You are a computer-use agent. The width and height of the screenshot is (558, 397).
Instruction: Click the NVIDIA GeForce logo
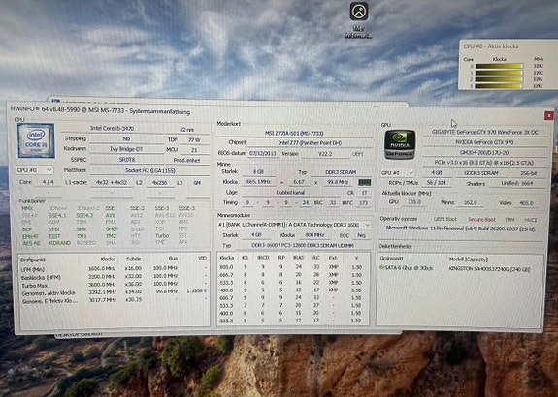pyautogui.click(x=400, y=144)
